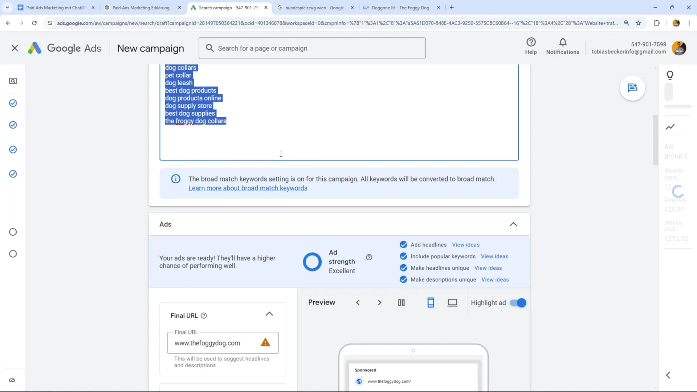
Task: Select mobile preview device icon
Action: click(x=431, y=302)
